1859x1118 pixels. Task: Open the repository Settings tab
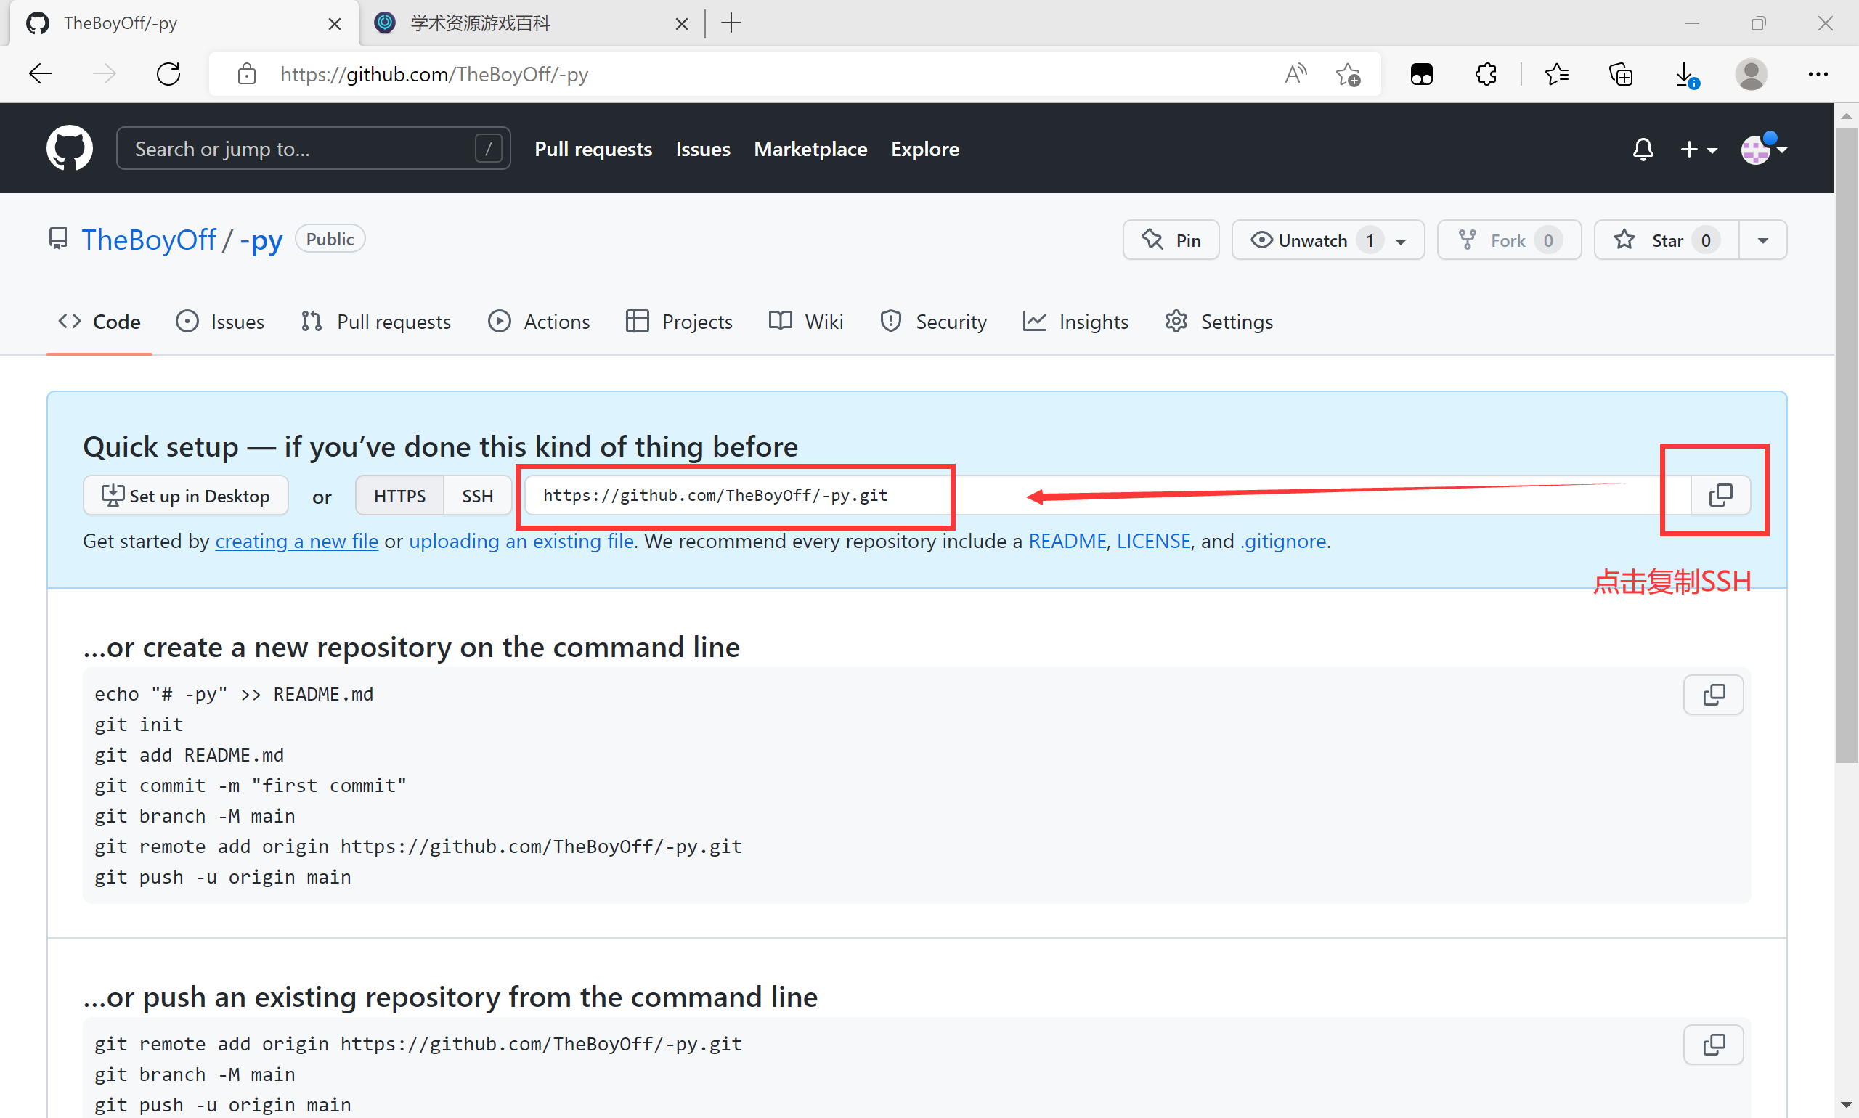point(1219,322)
